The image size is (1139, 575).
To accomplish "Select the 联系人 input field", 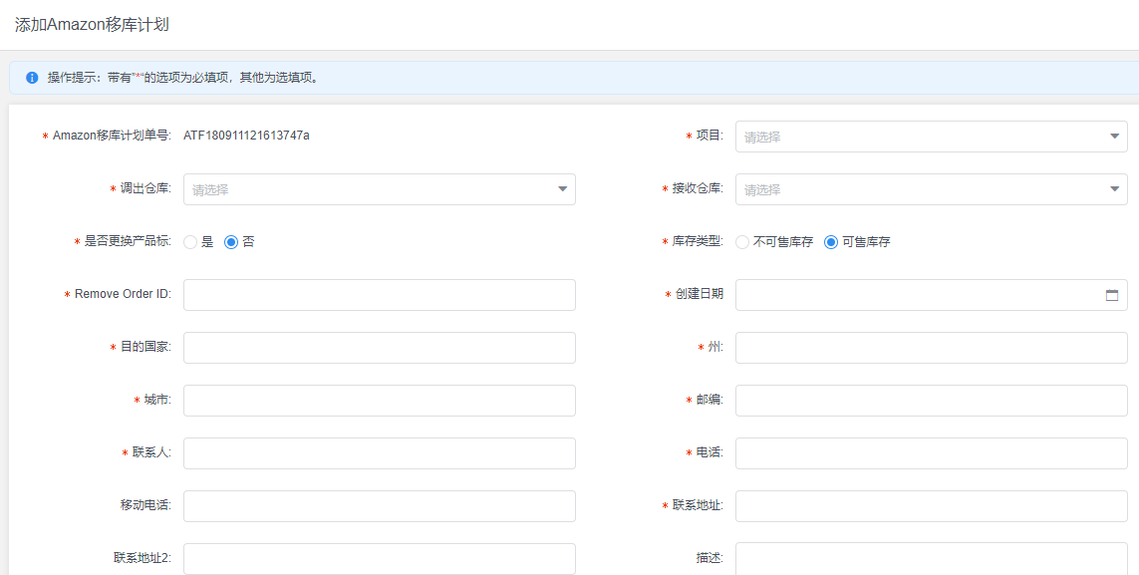I will tap(380, 453).
